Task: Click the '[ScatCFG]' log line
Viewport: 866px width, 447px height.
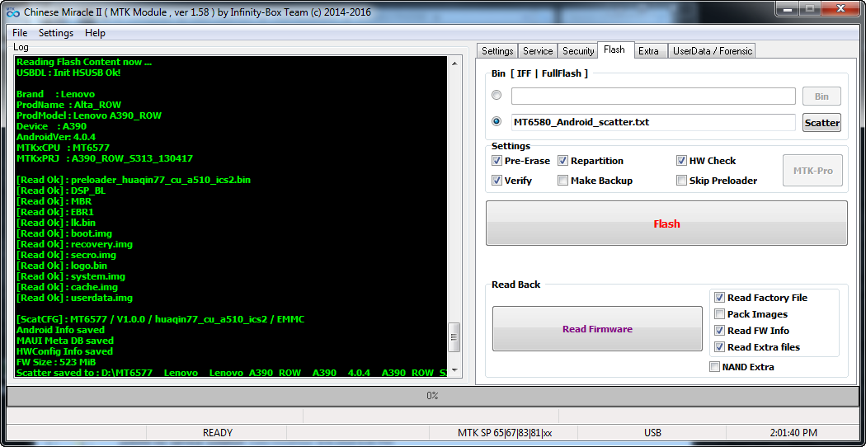Action: tap(161, 319)
